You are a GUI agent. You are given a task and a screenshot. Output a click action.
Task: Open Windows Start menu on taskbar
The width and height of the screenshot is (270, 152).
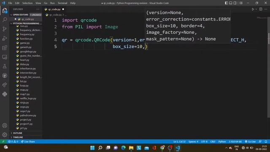click(92, 148)
